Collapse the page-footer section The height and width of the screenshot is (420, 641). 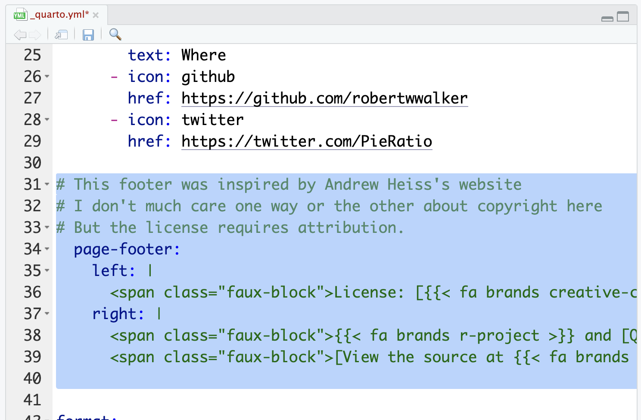(x=47, y=249)
